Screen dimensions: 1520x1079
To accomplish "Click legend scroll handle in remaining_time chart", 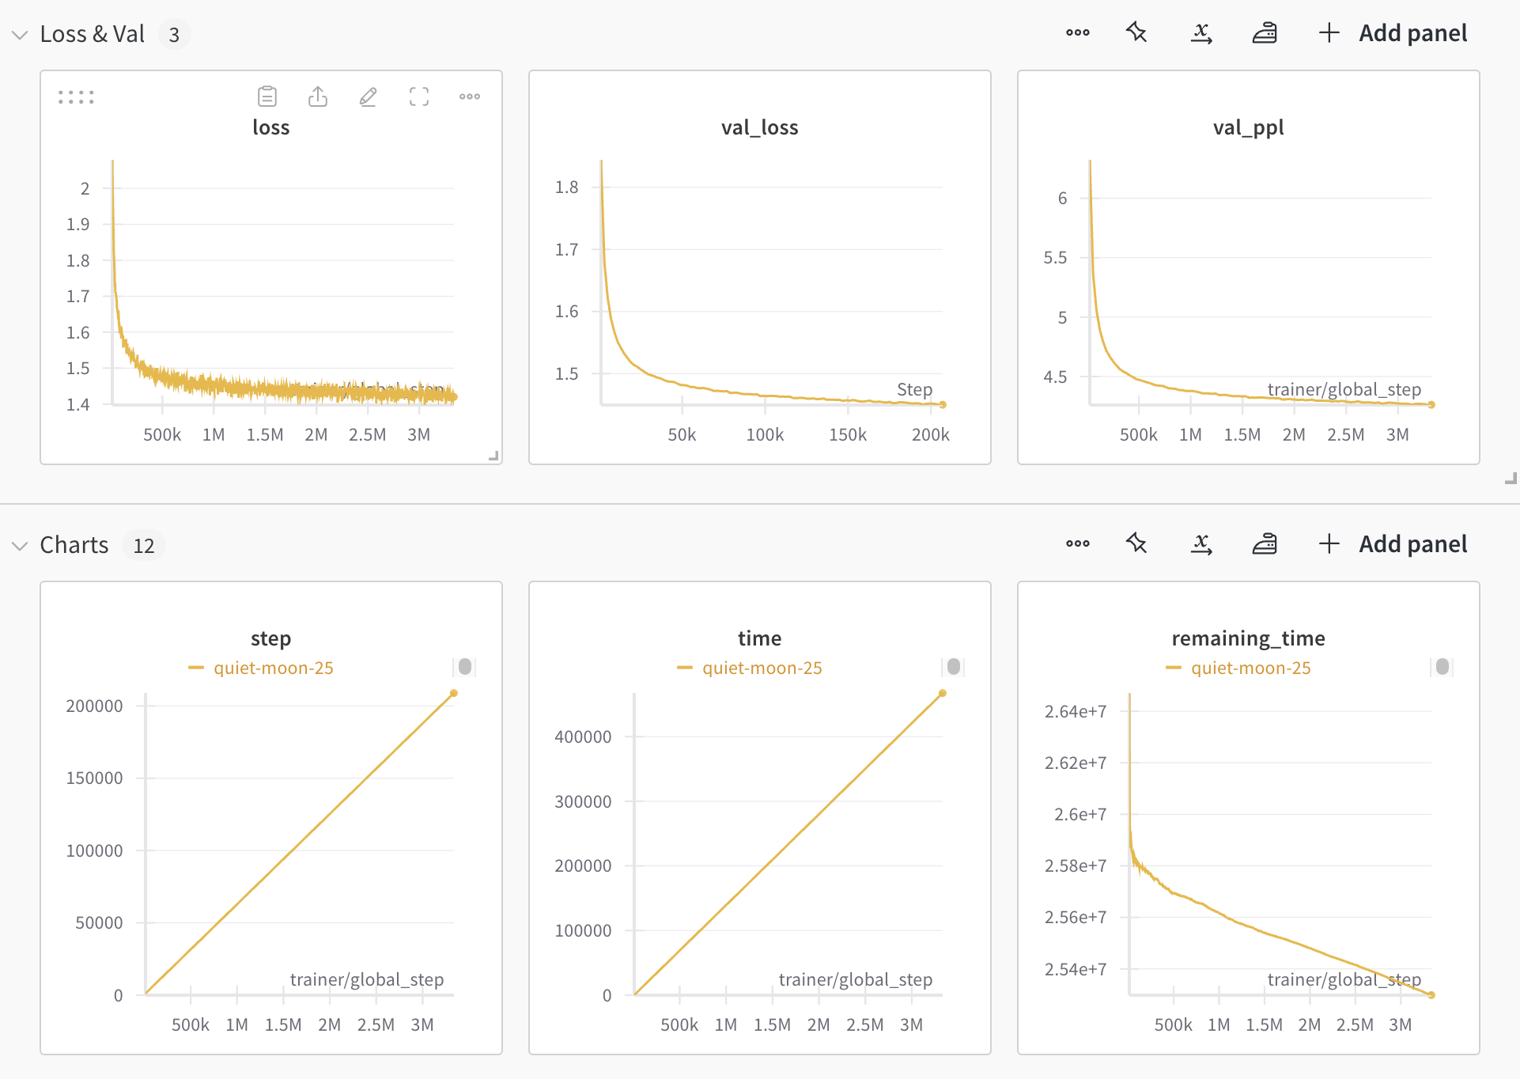I will click(1442, 667).
